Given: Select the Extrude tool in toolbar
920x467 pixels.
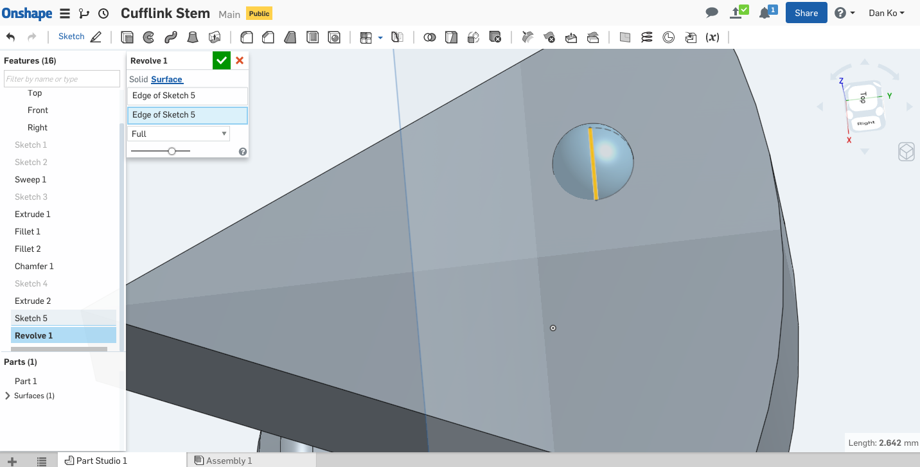Looking at the screenshot, I should point(127,37).
